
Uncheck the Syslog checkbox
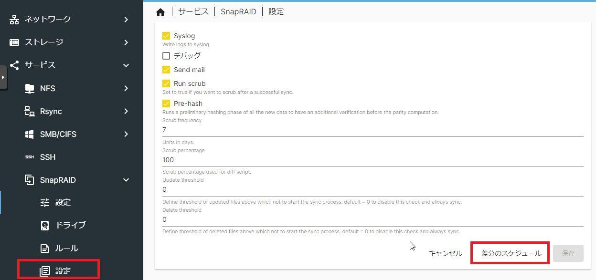[x=167, y=35]
